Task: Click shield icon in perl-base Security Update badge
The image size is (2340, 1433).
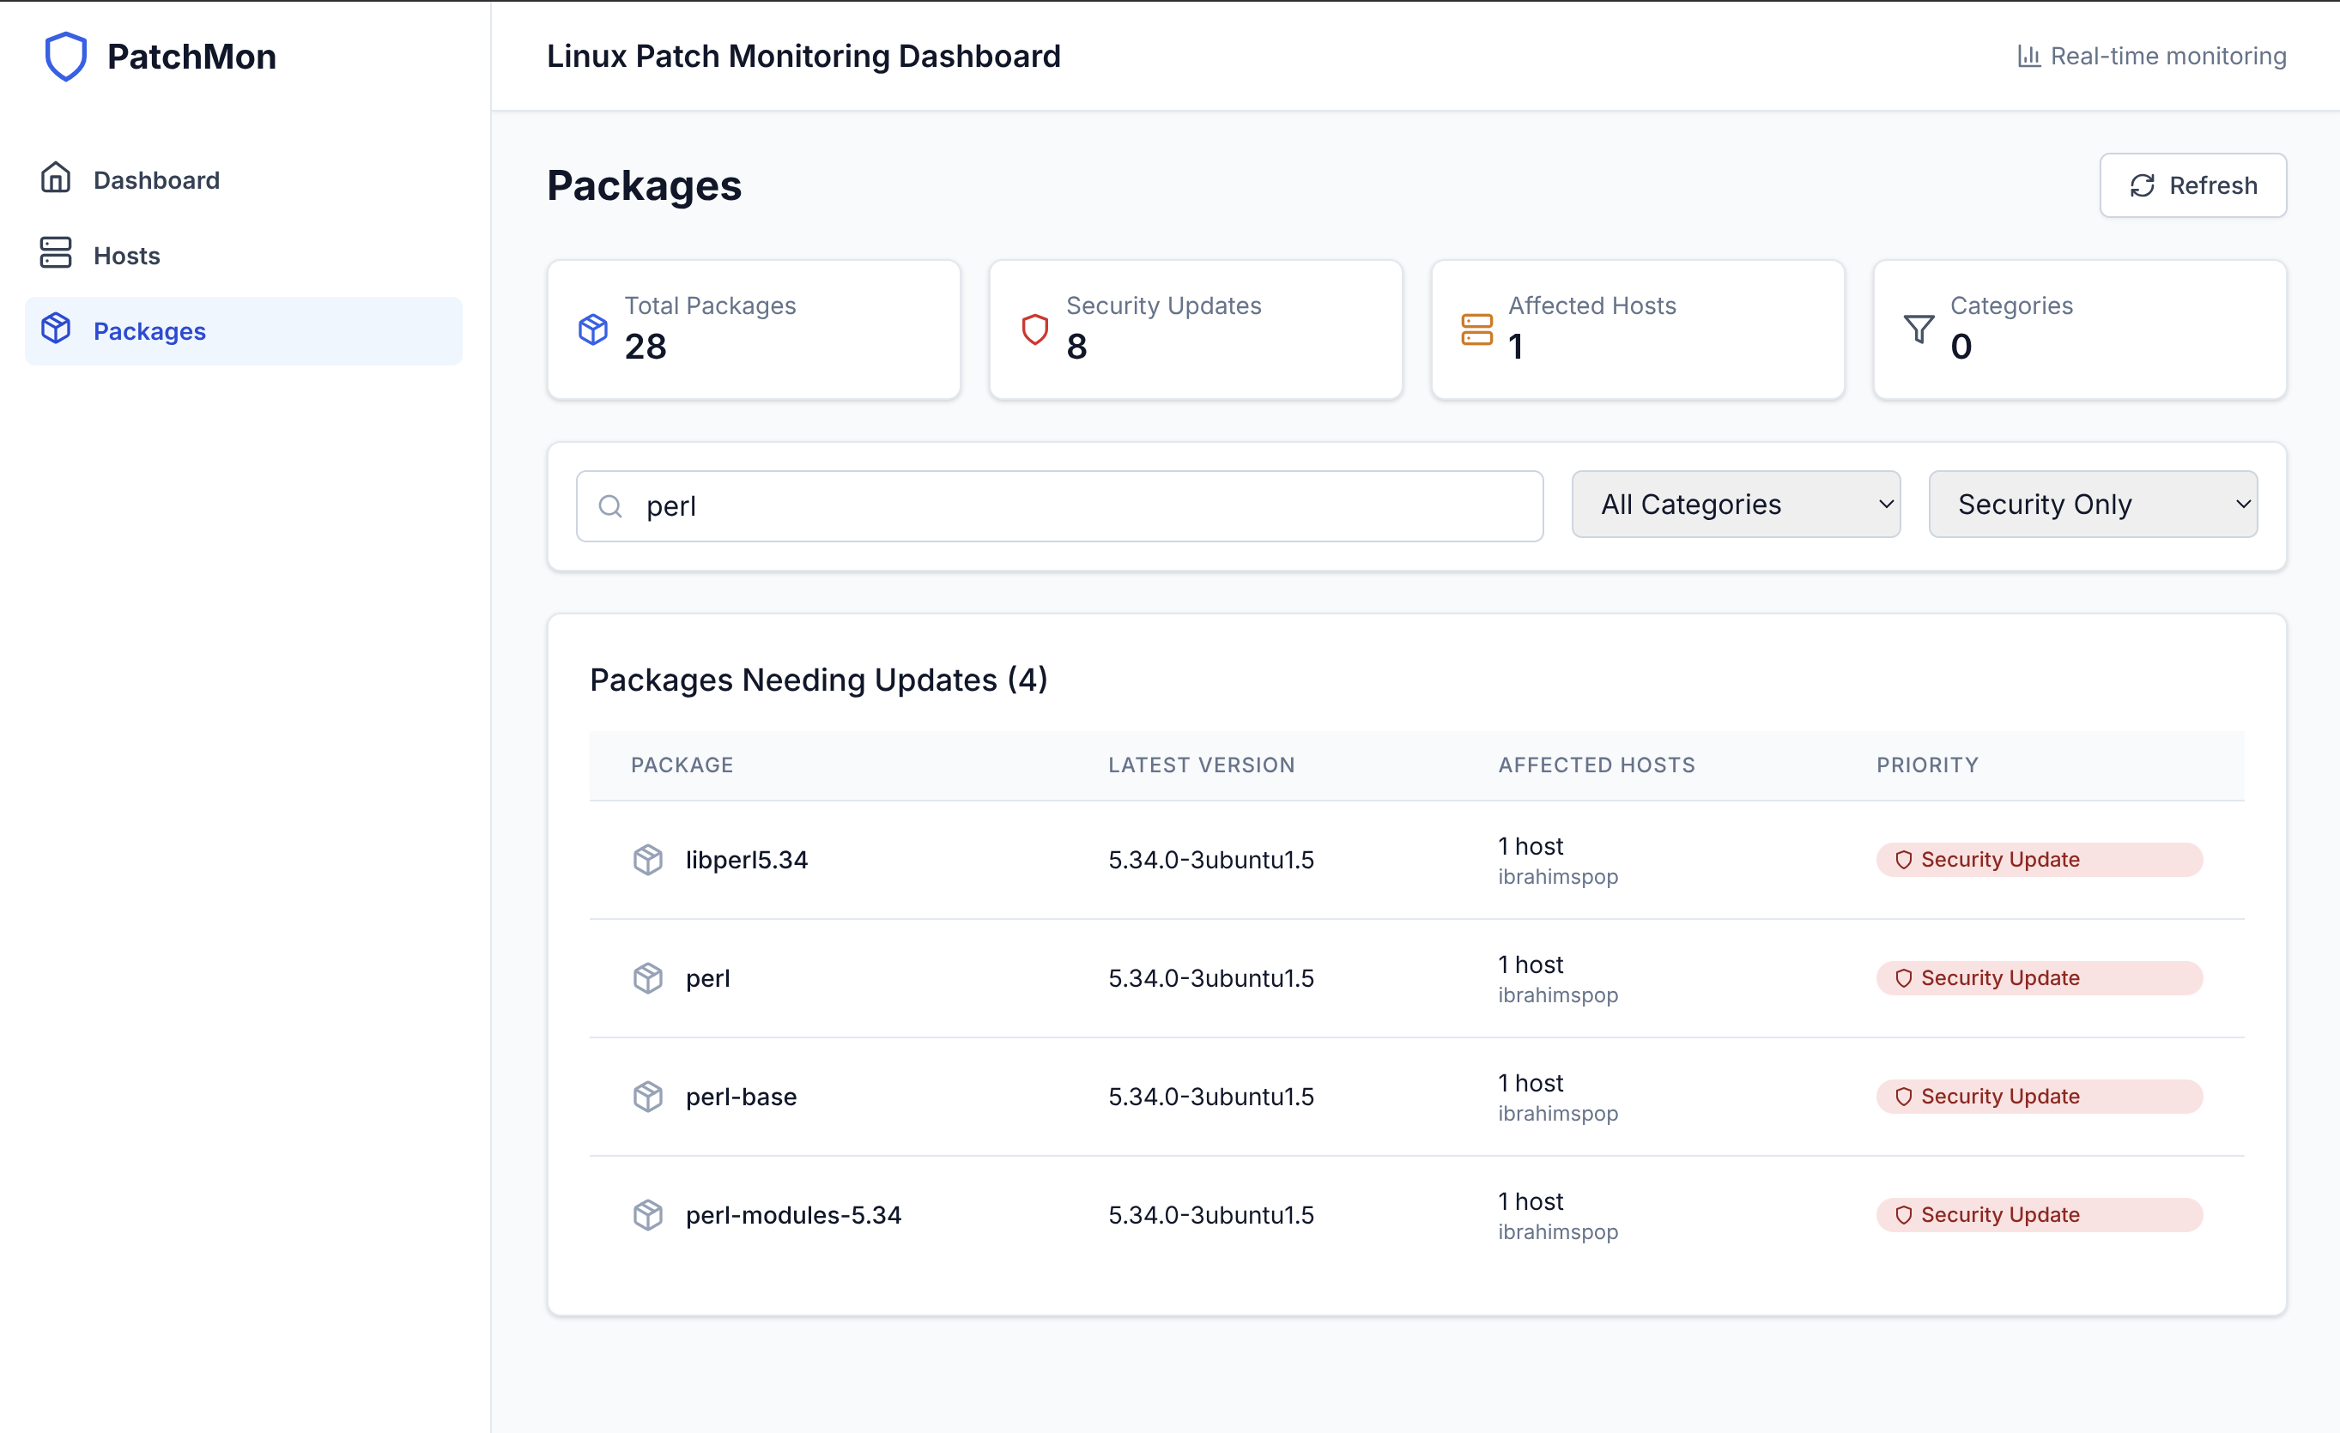Action: [1903, 1097]
